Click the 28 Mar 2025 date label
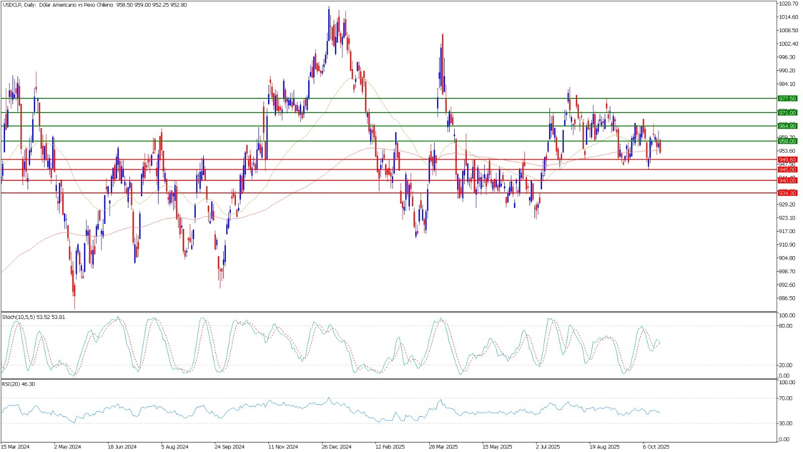The width and height of the screenshot is (803, 452). pyautogui.click(x=443, y=446)
